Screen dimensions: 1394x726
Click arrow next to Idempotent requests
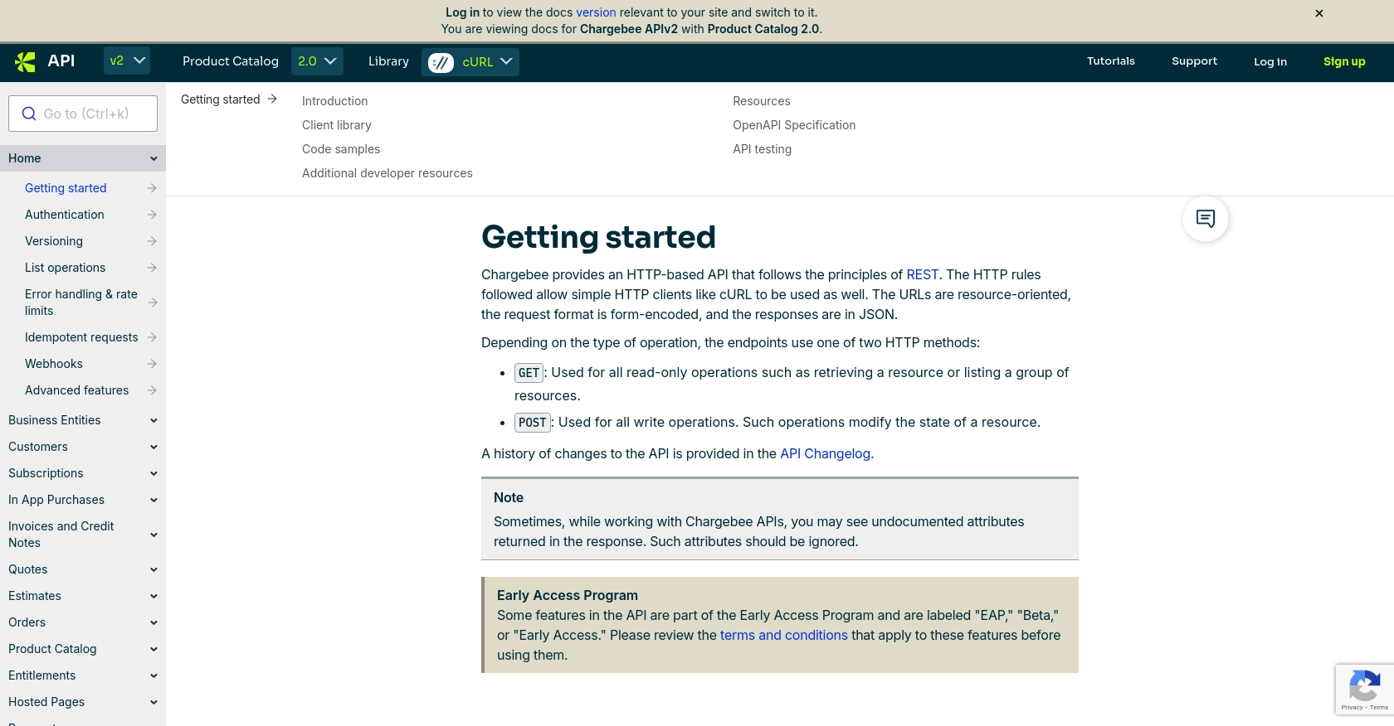pos(152,337)
